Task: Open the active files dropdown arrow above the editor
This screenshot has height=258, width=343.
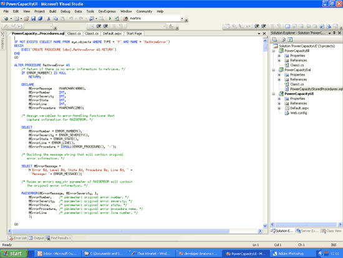Action: (x=259, y=34)
